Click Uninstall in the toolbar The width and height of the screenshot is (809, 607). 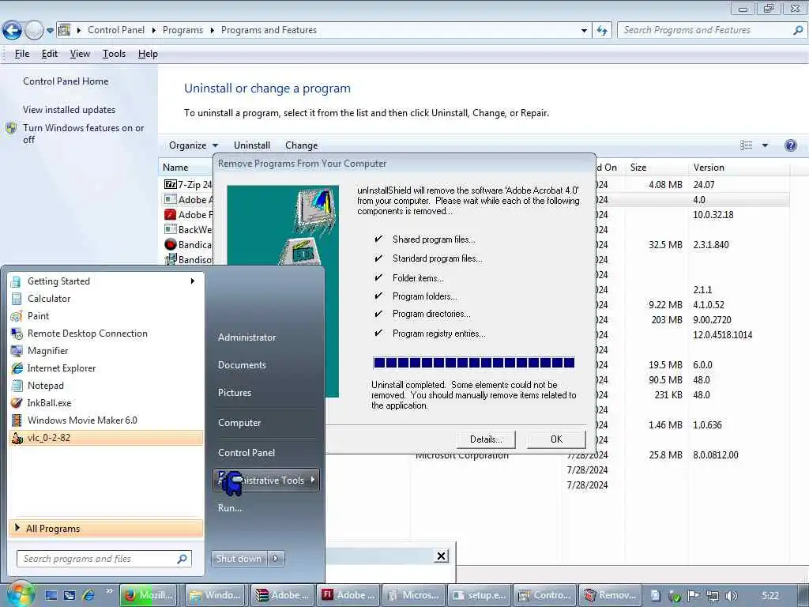pyautogui.click(x=252, y=145)
